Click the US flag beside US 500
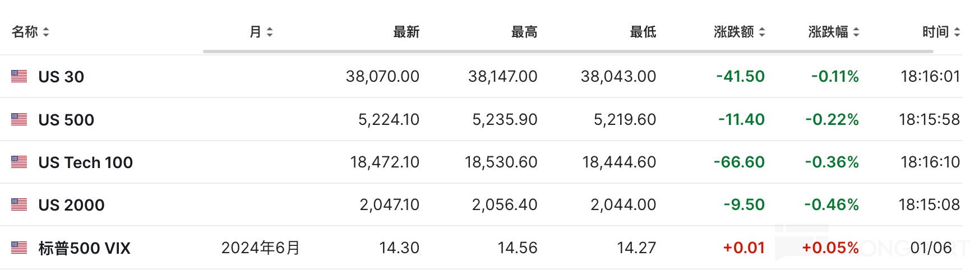The image size is (979, 270). click(x=19, y=119)
